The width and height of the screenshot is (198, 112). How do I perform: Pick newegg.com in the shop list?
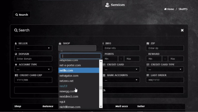[79, 91]
